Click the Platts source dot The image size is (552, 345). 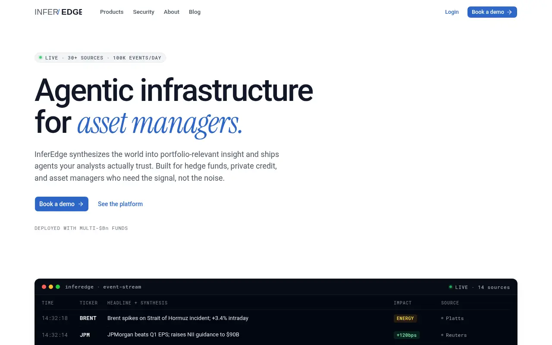[x=442, y=318]
